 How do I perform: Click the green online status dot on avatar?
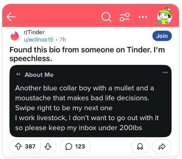point(159,22)
